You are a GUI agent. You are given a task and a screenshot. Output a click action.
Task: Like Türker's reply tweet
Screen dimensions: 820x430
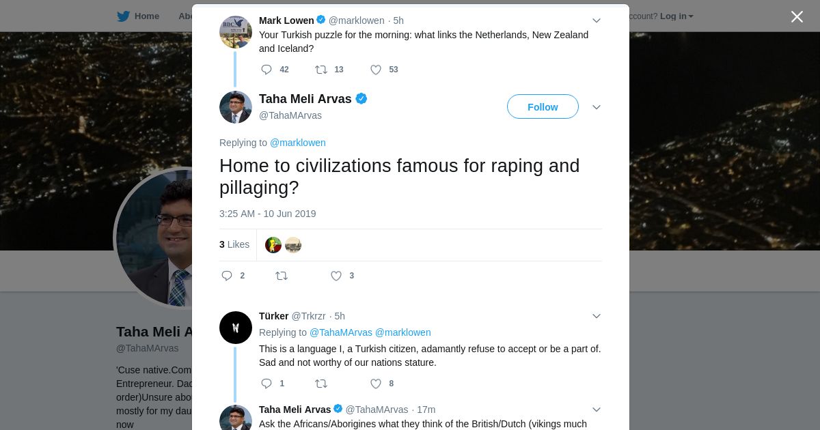(376, 384)
